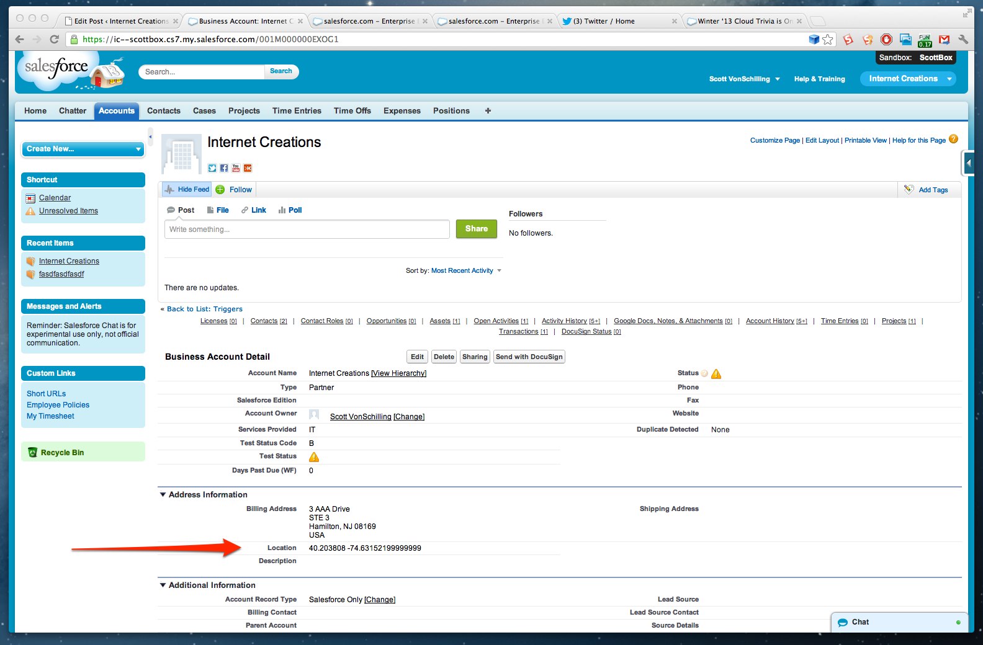Click the Help & Training link
The height and width of the screenshot is (645, 983).
(820, 79)
